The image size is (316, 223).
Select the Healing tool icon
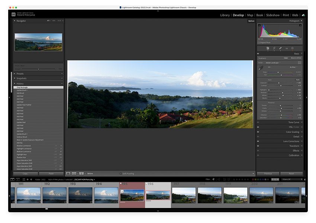click(280, 48)
